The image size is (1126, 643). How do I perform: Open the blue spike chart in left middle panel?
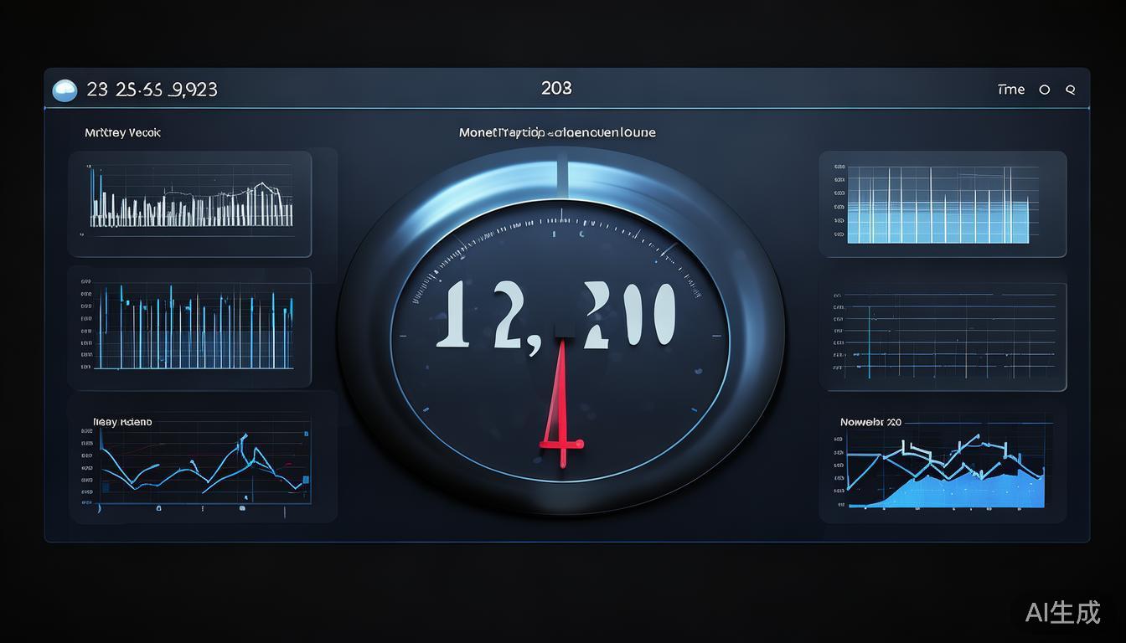pyautogui.click(x=192, y=328)
